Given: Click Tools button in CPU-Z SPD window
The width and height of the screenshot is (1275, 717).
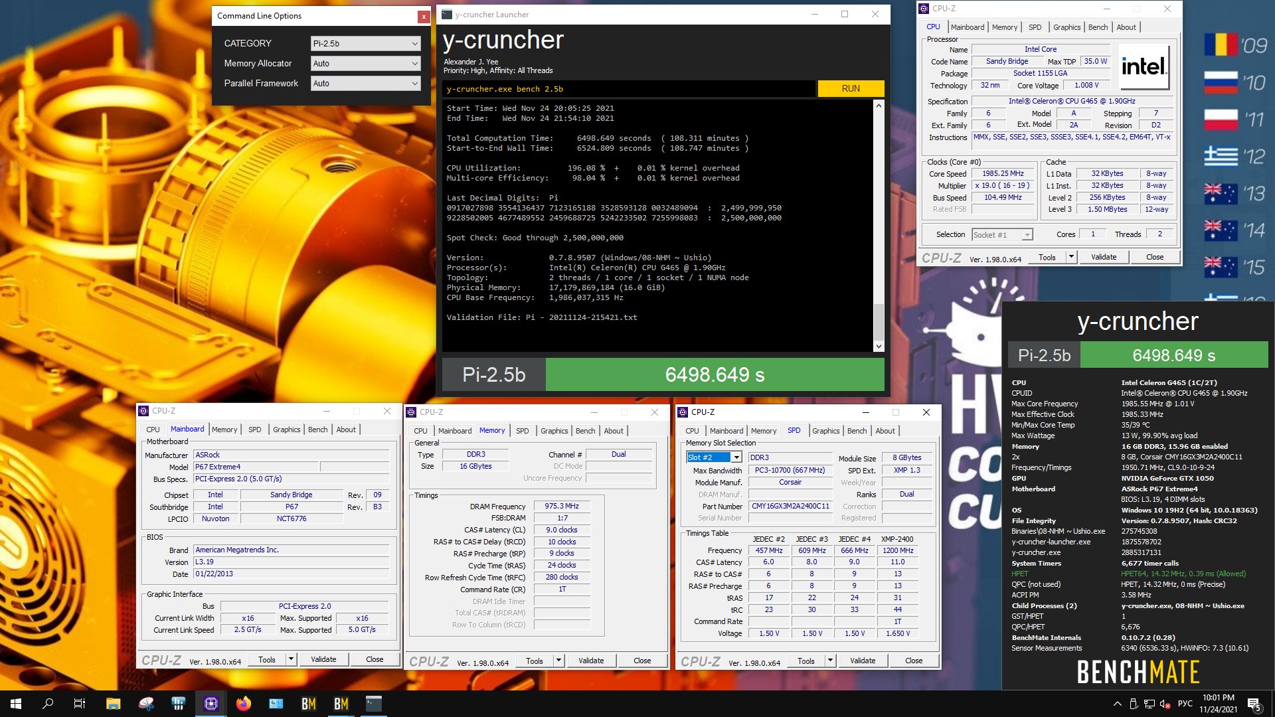Looking at the screenshot, I should click(806, 661).
